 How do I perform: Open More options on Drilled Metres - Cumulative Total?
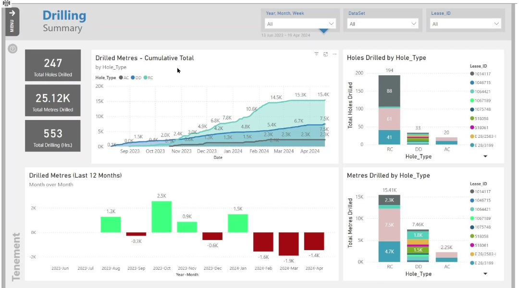(334, 54)
